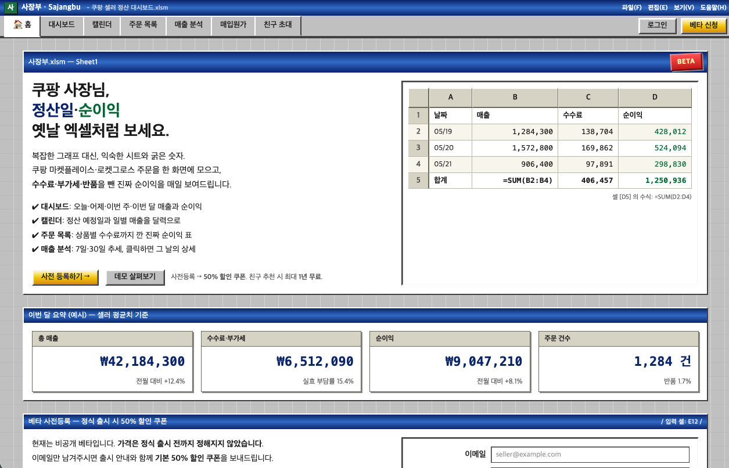Click the 순이익 value 298,830
729x468 pixels.
655,164
